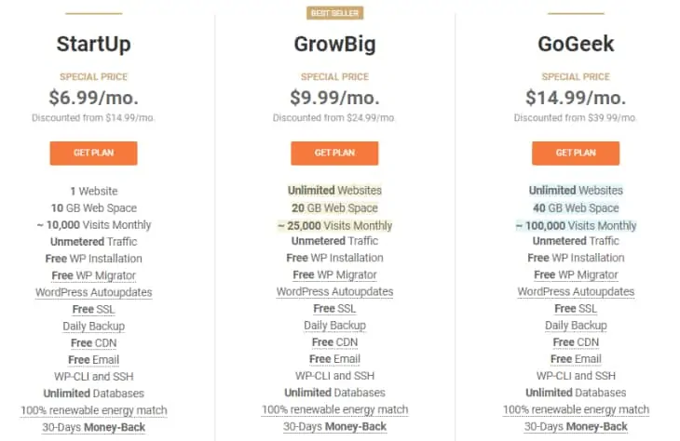Open Daily Backup details under StartUp
Screen dimensions: 680x441
coord(93,326)
